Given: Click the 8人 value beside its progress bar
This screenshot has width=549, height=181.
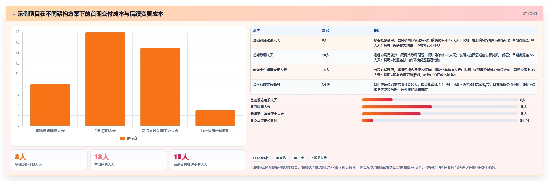Looking at the screenshot, I should [523, 100].
